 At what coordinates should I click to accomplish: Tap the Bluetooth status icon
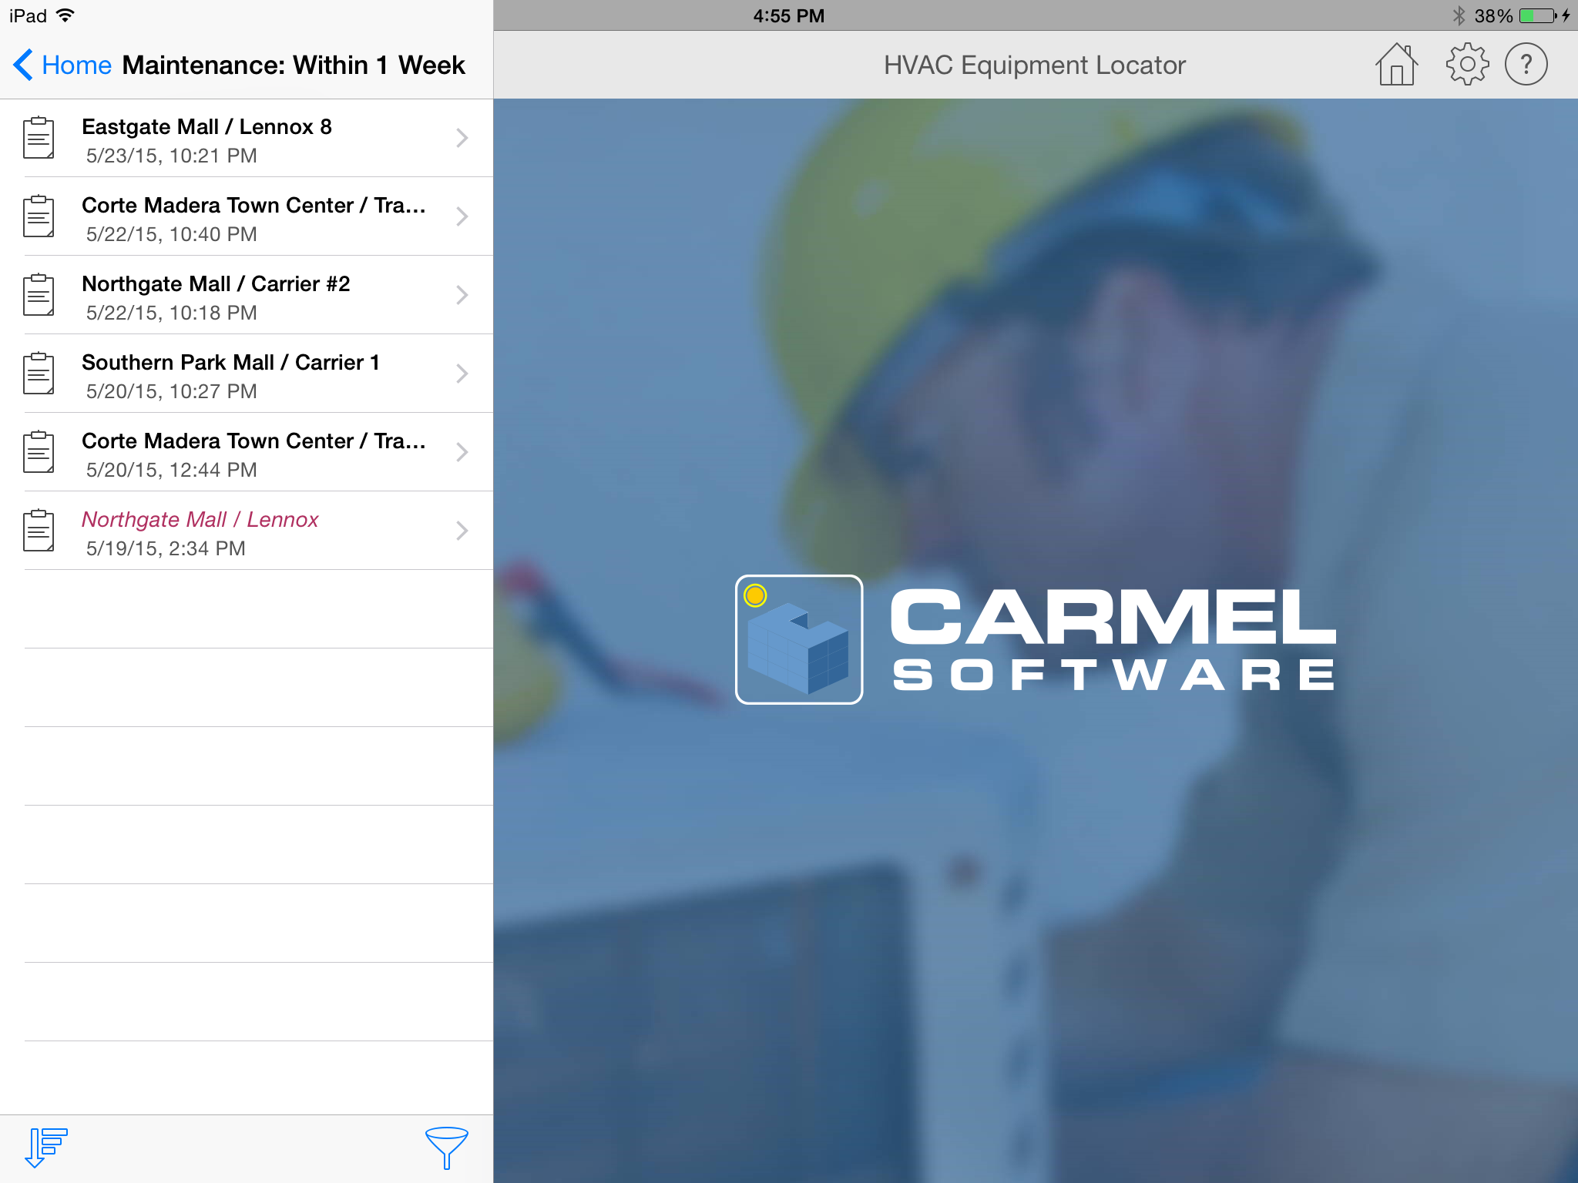(x=1459, y=15)
